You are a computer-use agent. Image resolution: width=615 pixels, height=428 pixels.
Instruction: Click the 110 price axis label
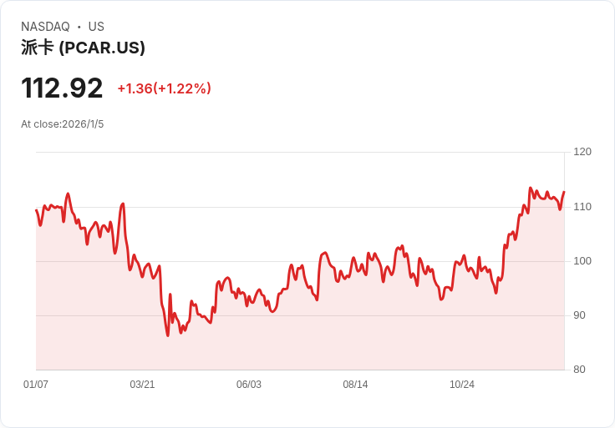click(x=582, y=207)
